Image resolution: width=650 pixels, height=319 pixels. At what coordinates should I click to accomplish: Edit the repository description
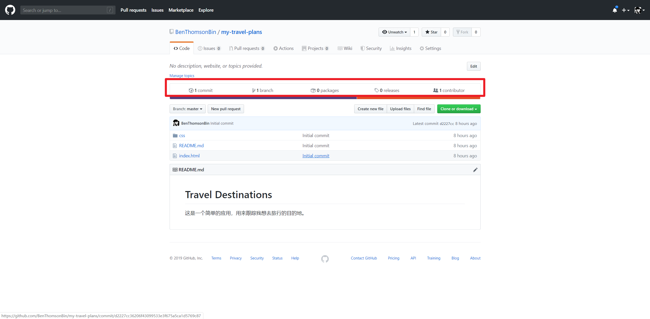[x=474, y=66]
